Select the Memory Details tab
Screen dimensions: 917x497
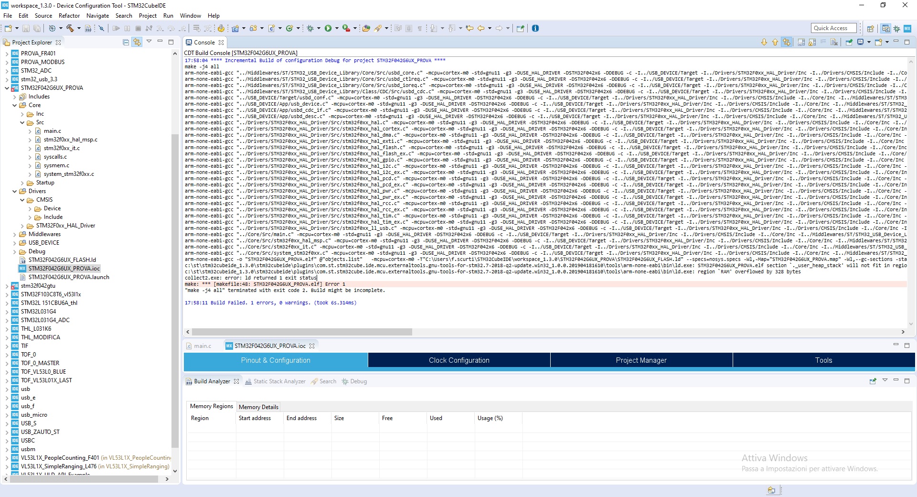tap(258, 407)
